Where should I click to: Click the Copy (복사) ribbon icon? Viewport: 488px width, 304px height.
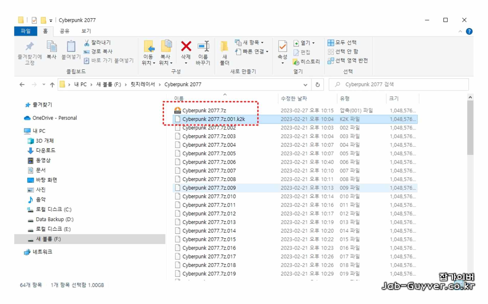pyautogui.click(x=51, y=46)
